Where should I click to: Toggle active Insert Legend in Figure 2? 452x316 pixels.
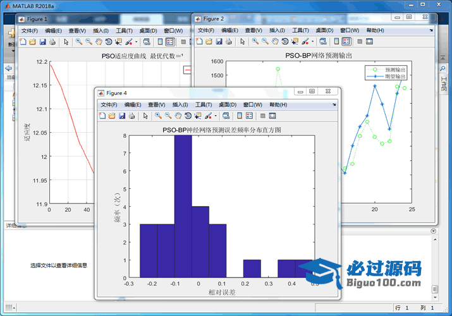(x=346, y=42)
